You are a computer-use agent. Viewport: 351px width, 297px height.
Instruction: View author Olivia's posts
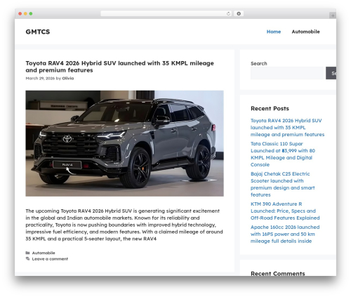pos(68,79)
